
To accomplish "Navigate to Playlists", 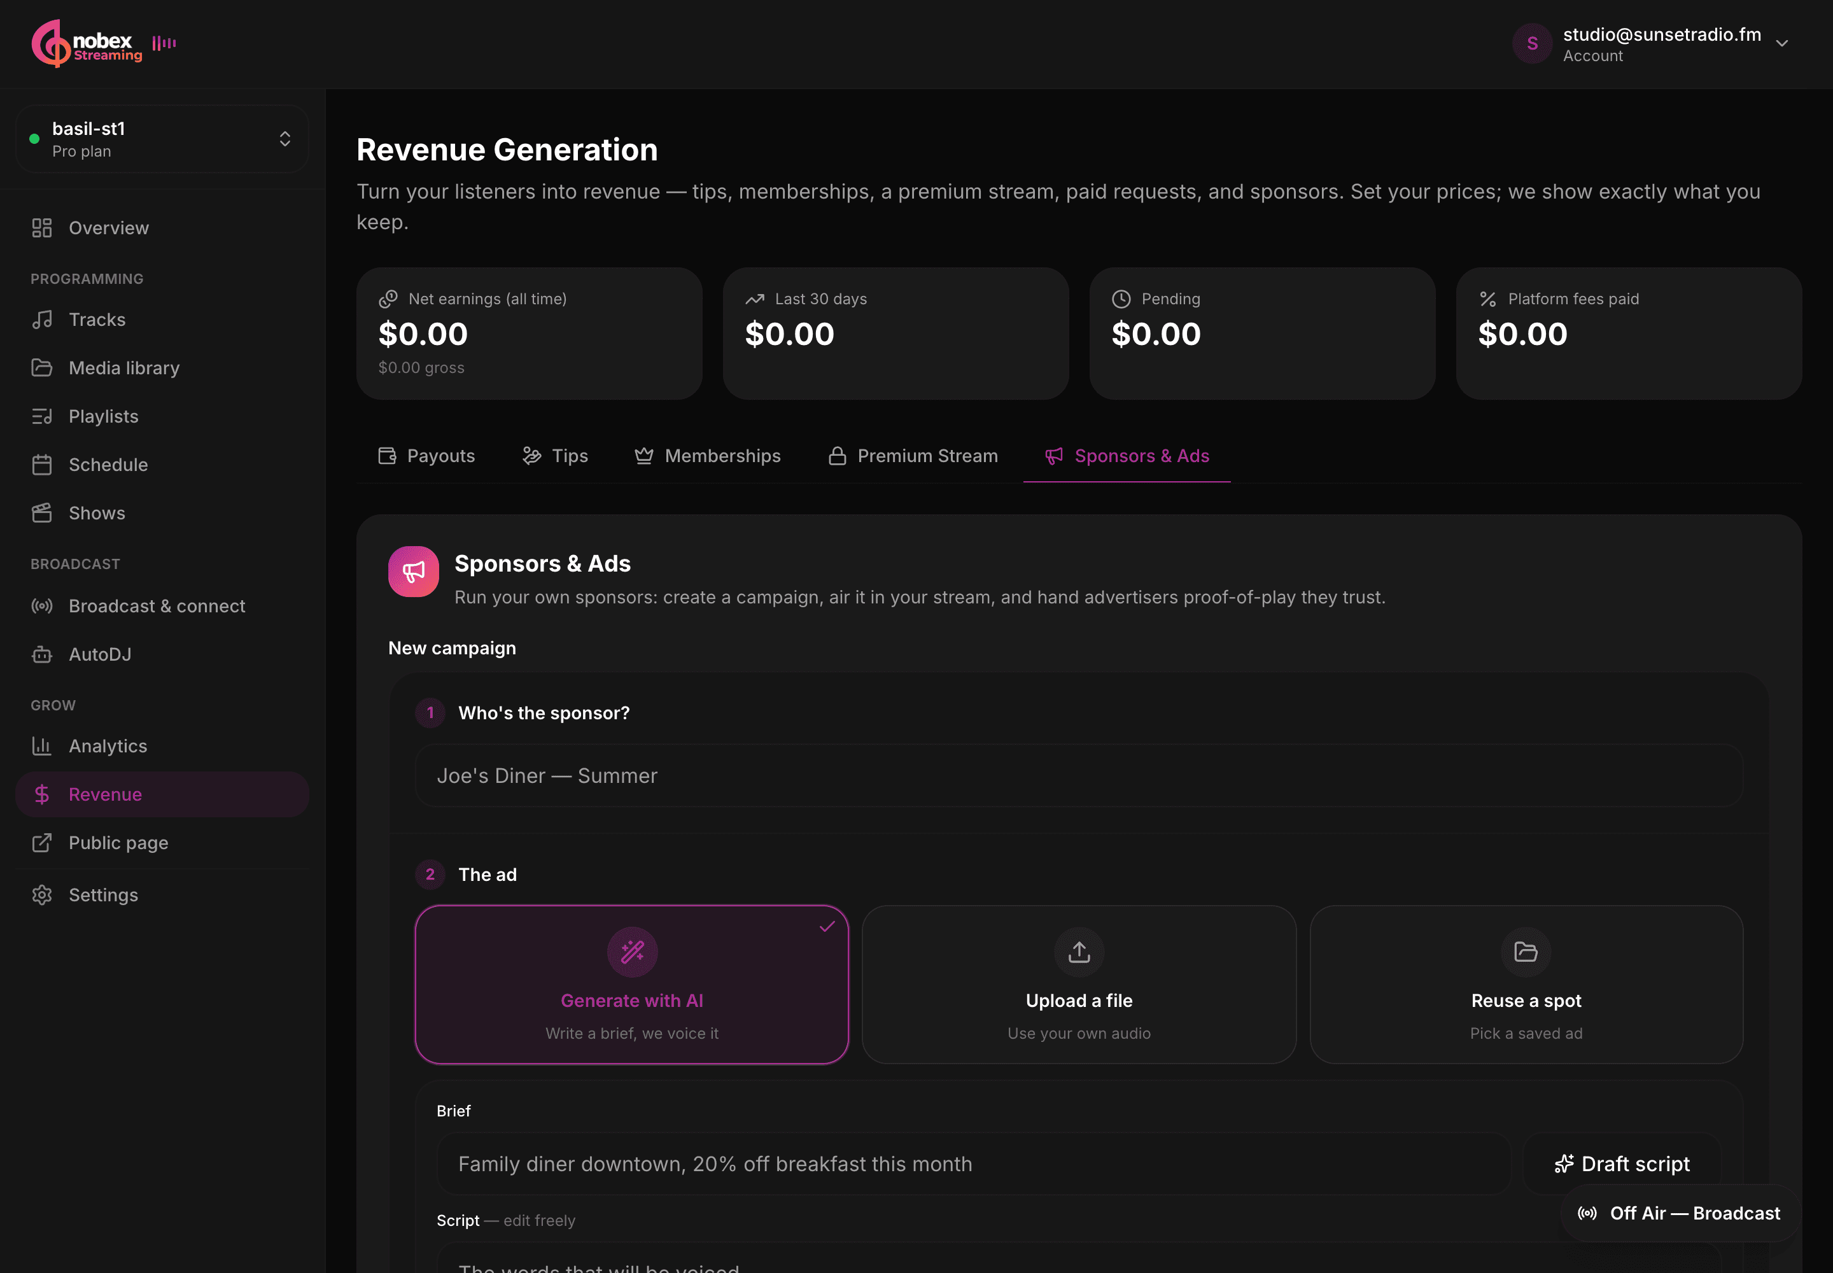I will [x=163, y=416].
